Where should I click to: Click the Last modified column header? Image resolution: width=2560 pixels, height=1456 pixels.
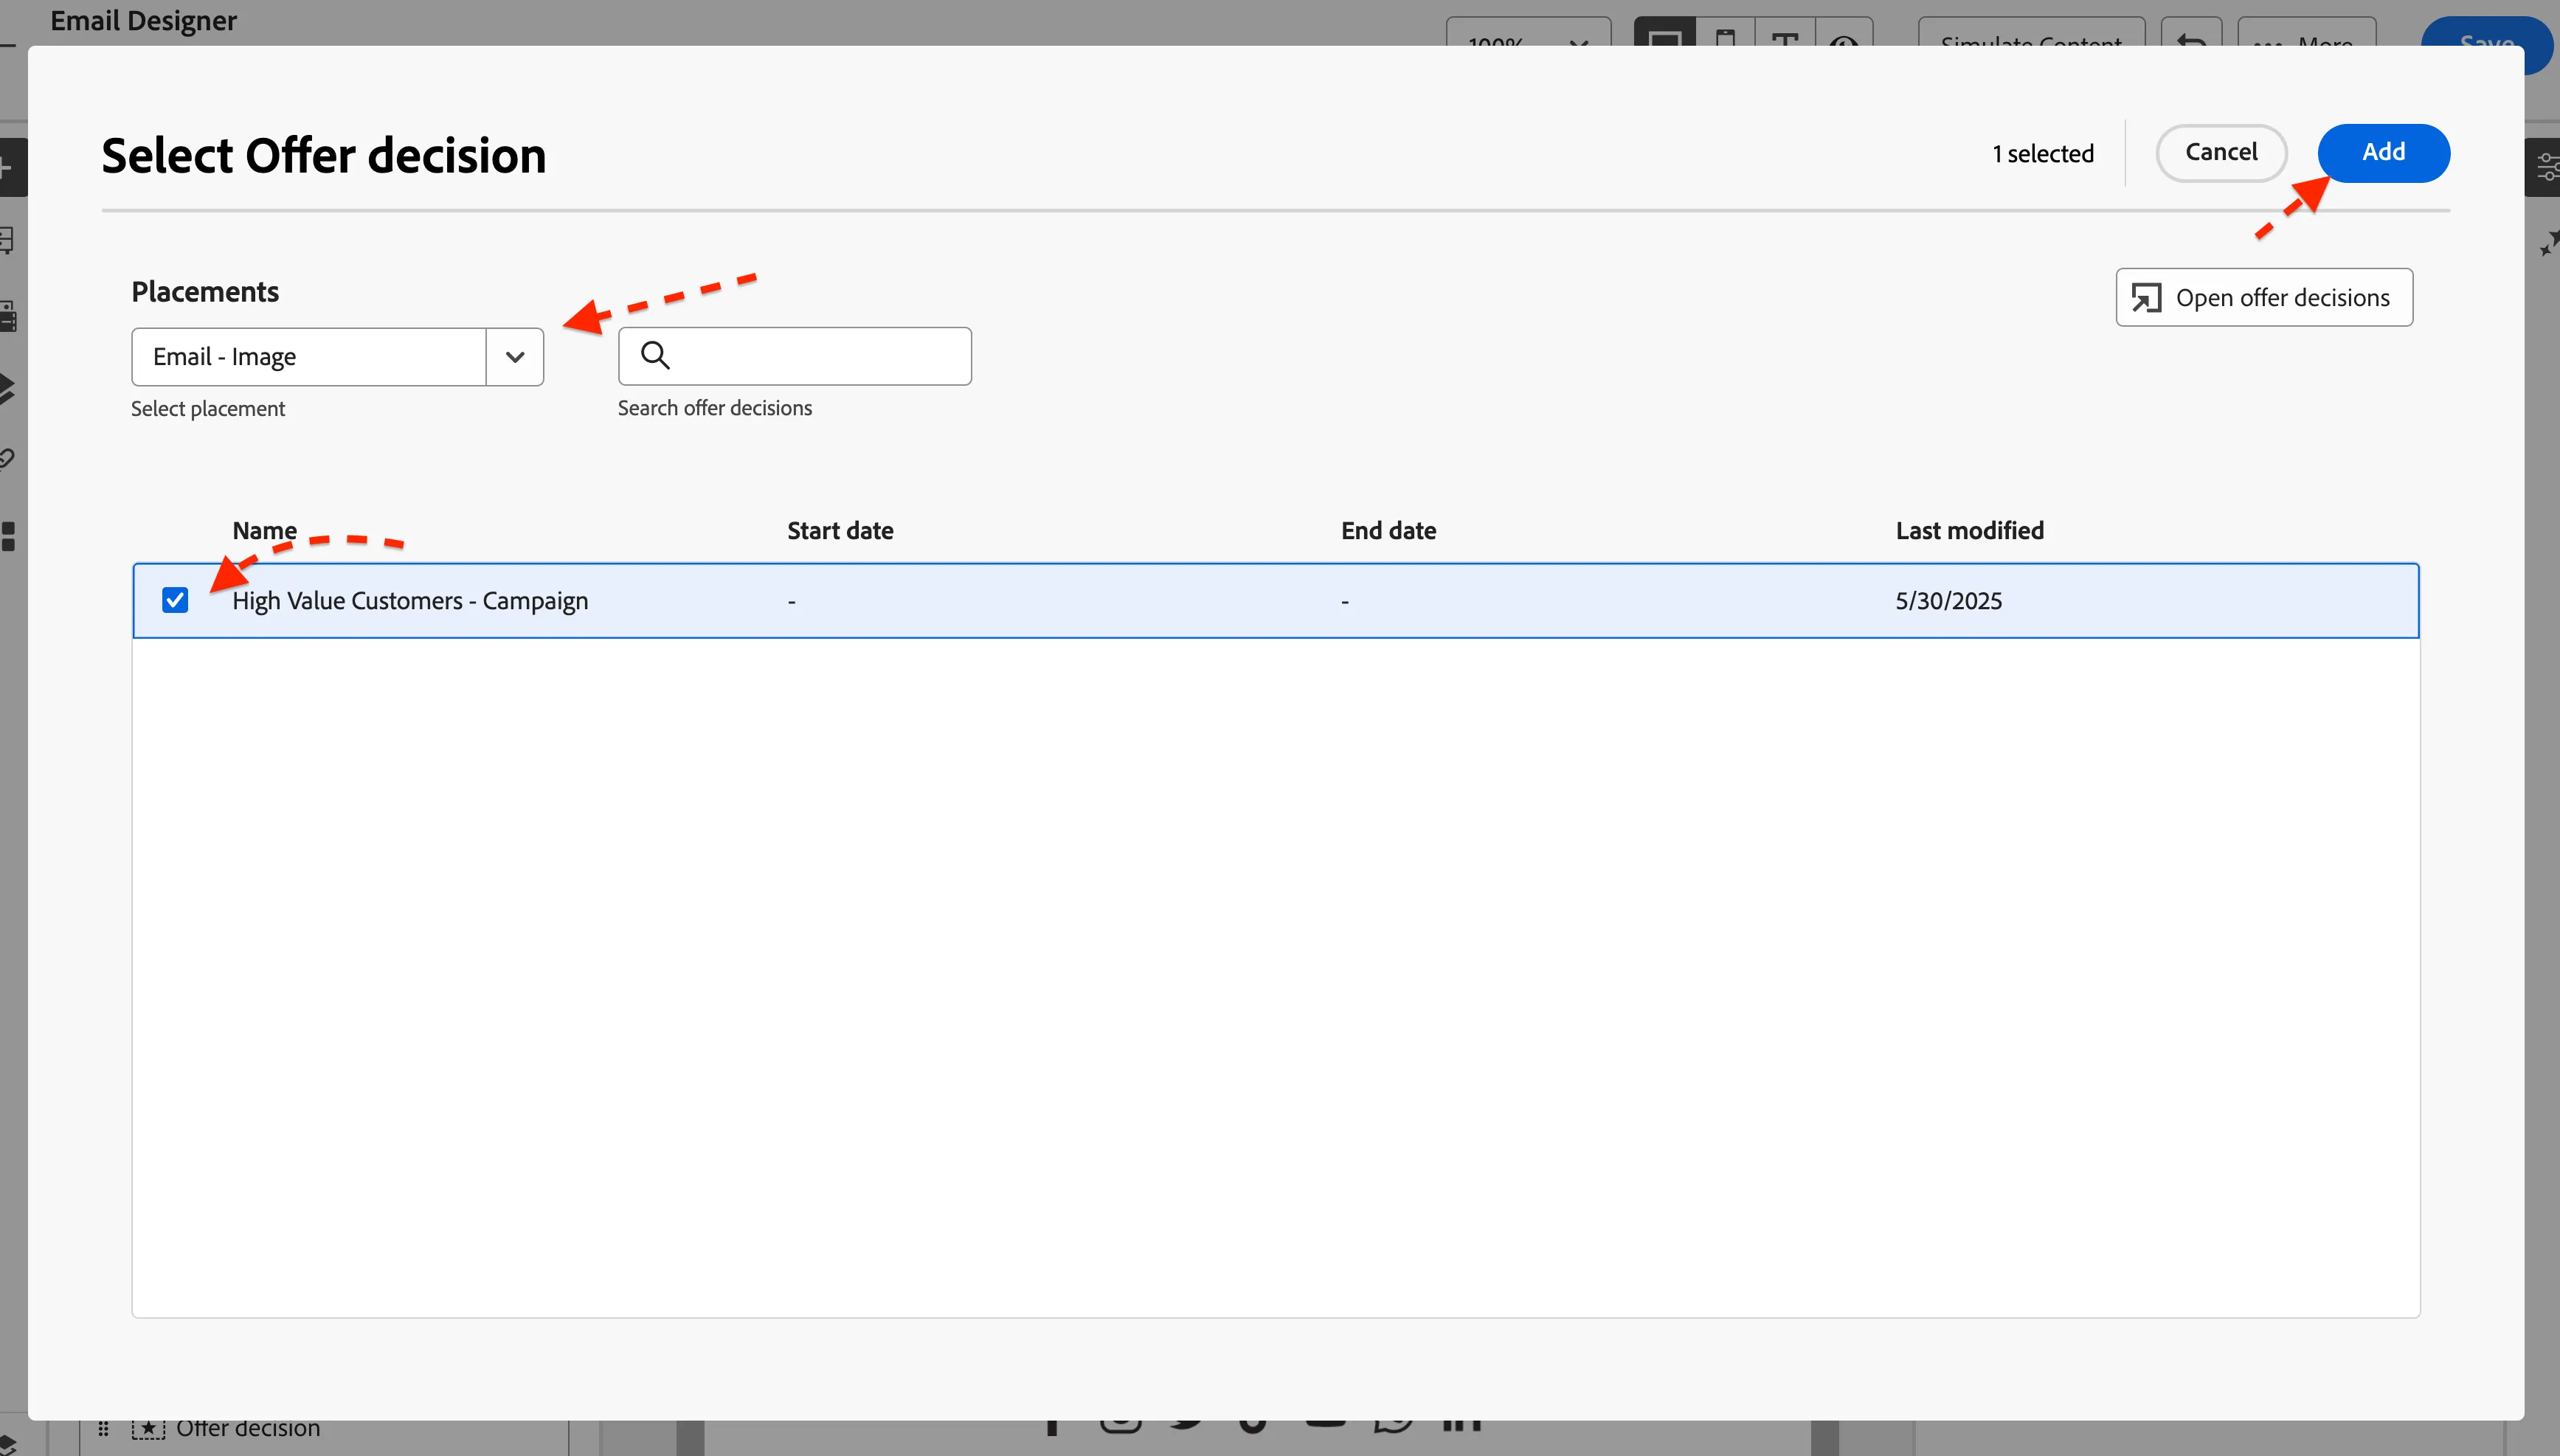1969,530
